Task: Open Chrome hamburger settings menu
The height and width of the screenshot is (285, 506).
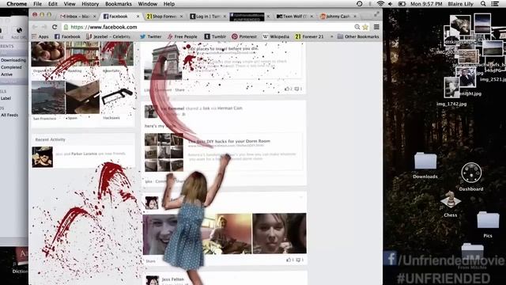Action: click(x=376, y=27)
